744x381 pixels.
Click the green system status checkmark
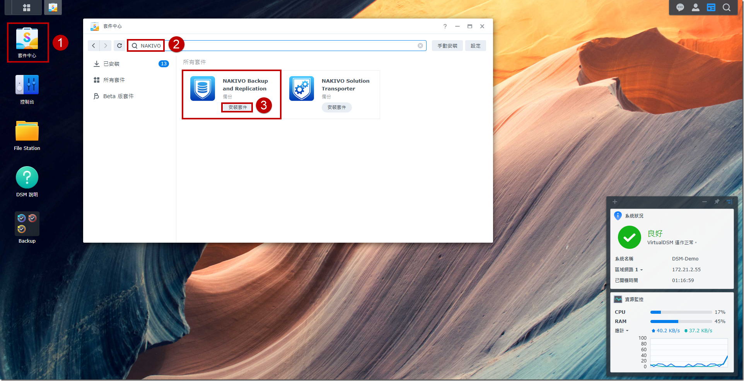click(x=630, y=237)
